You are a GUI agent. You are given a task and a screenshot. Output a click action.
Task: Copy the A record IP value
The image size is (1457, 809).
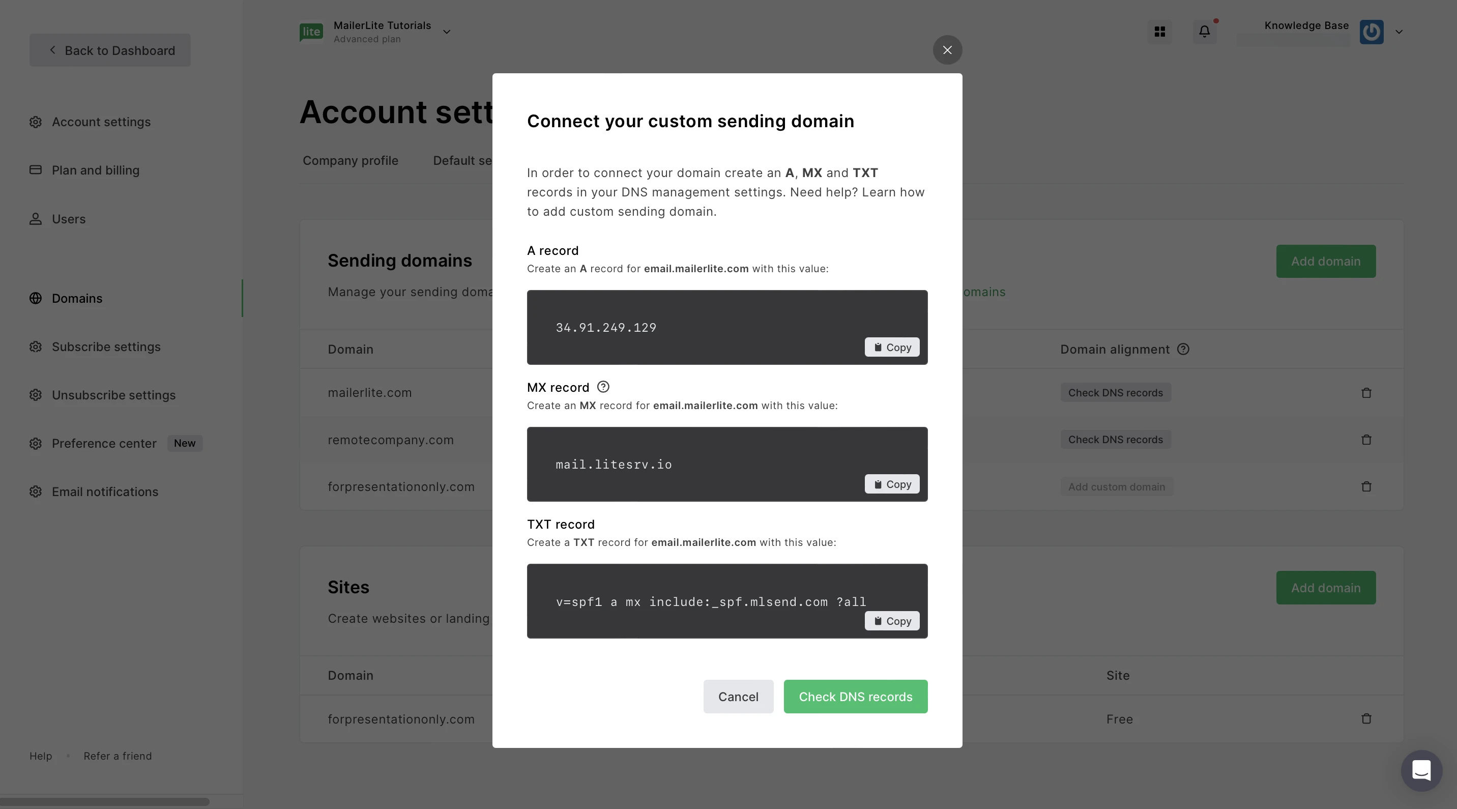(x=892, y=348)
